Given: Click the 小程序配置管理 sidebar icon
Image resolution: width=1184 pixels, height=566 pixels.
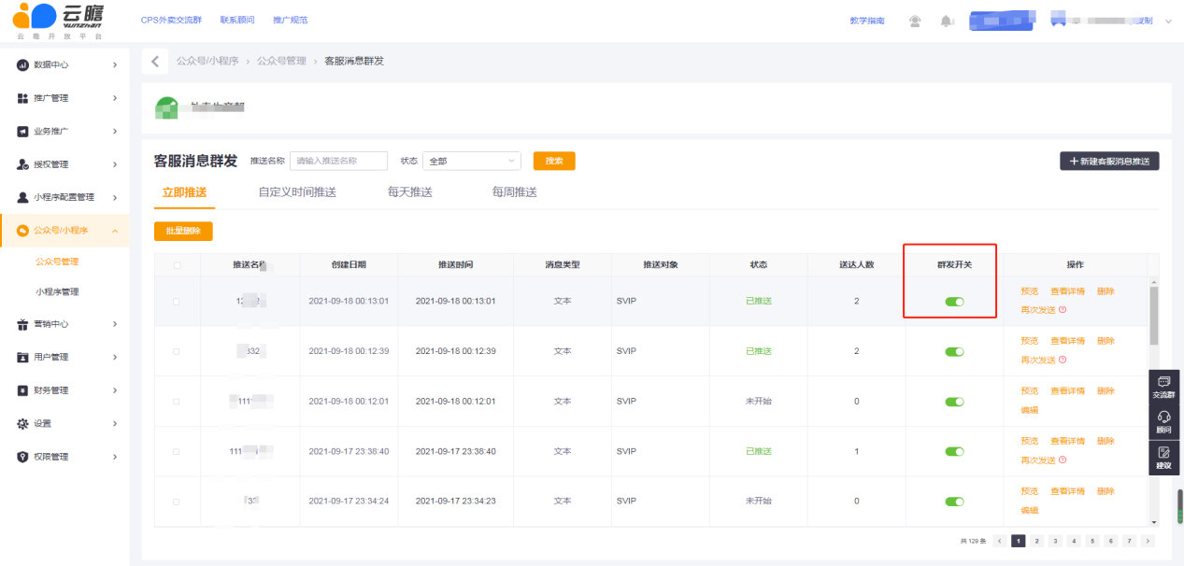Looking at the screenshot, I should click(23, 197).
